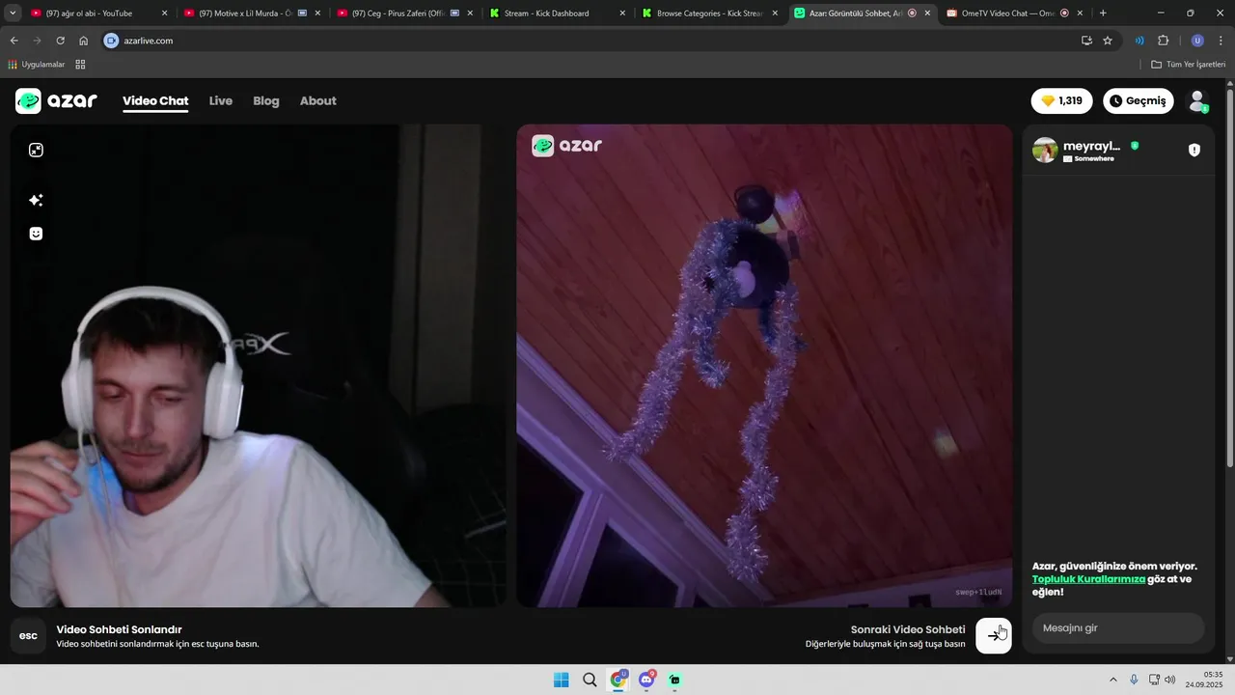Open the media control icon in toolbar
The width and height of the screenshot is (1235, 695).
(1139, 41)
